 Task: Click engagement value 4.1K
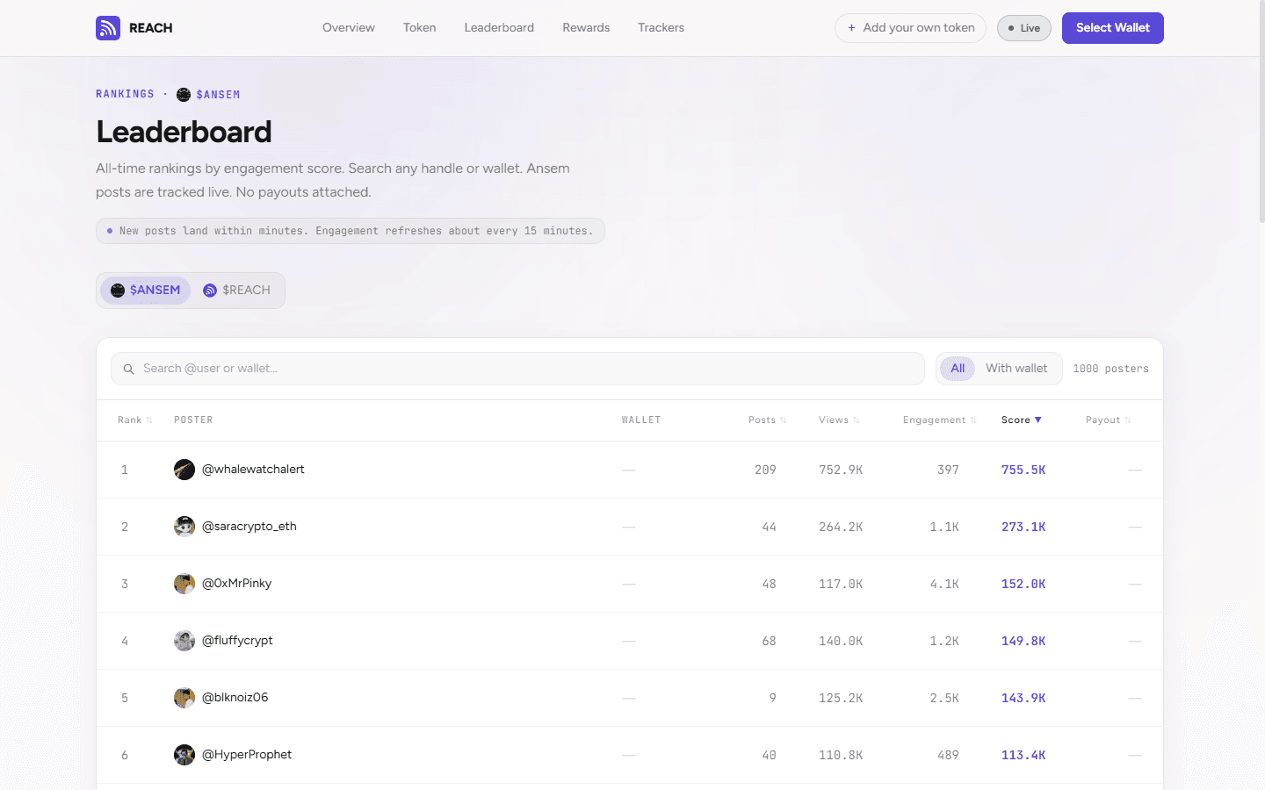[944, 585]
